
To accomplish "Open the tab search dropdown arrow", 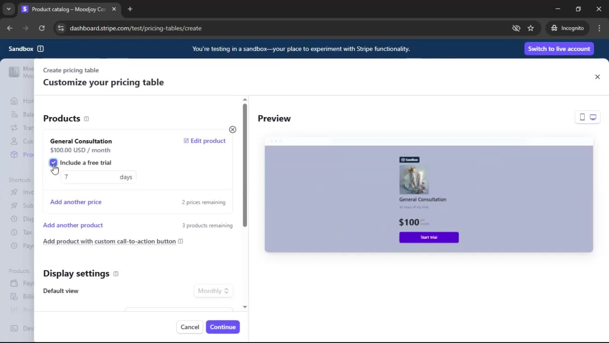I will (x=9, y=9).
